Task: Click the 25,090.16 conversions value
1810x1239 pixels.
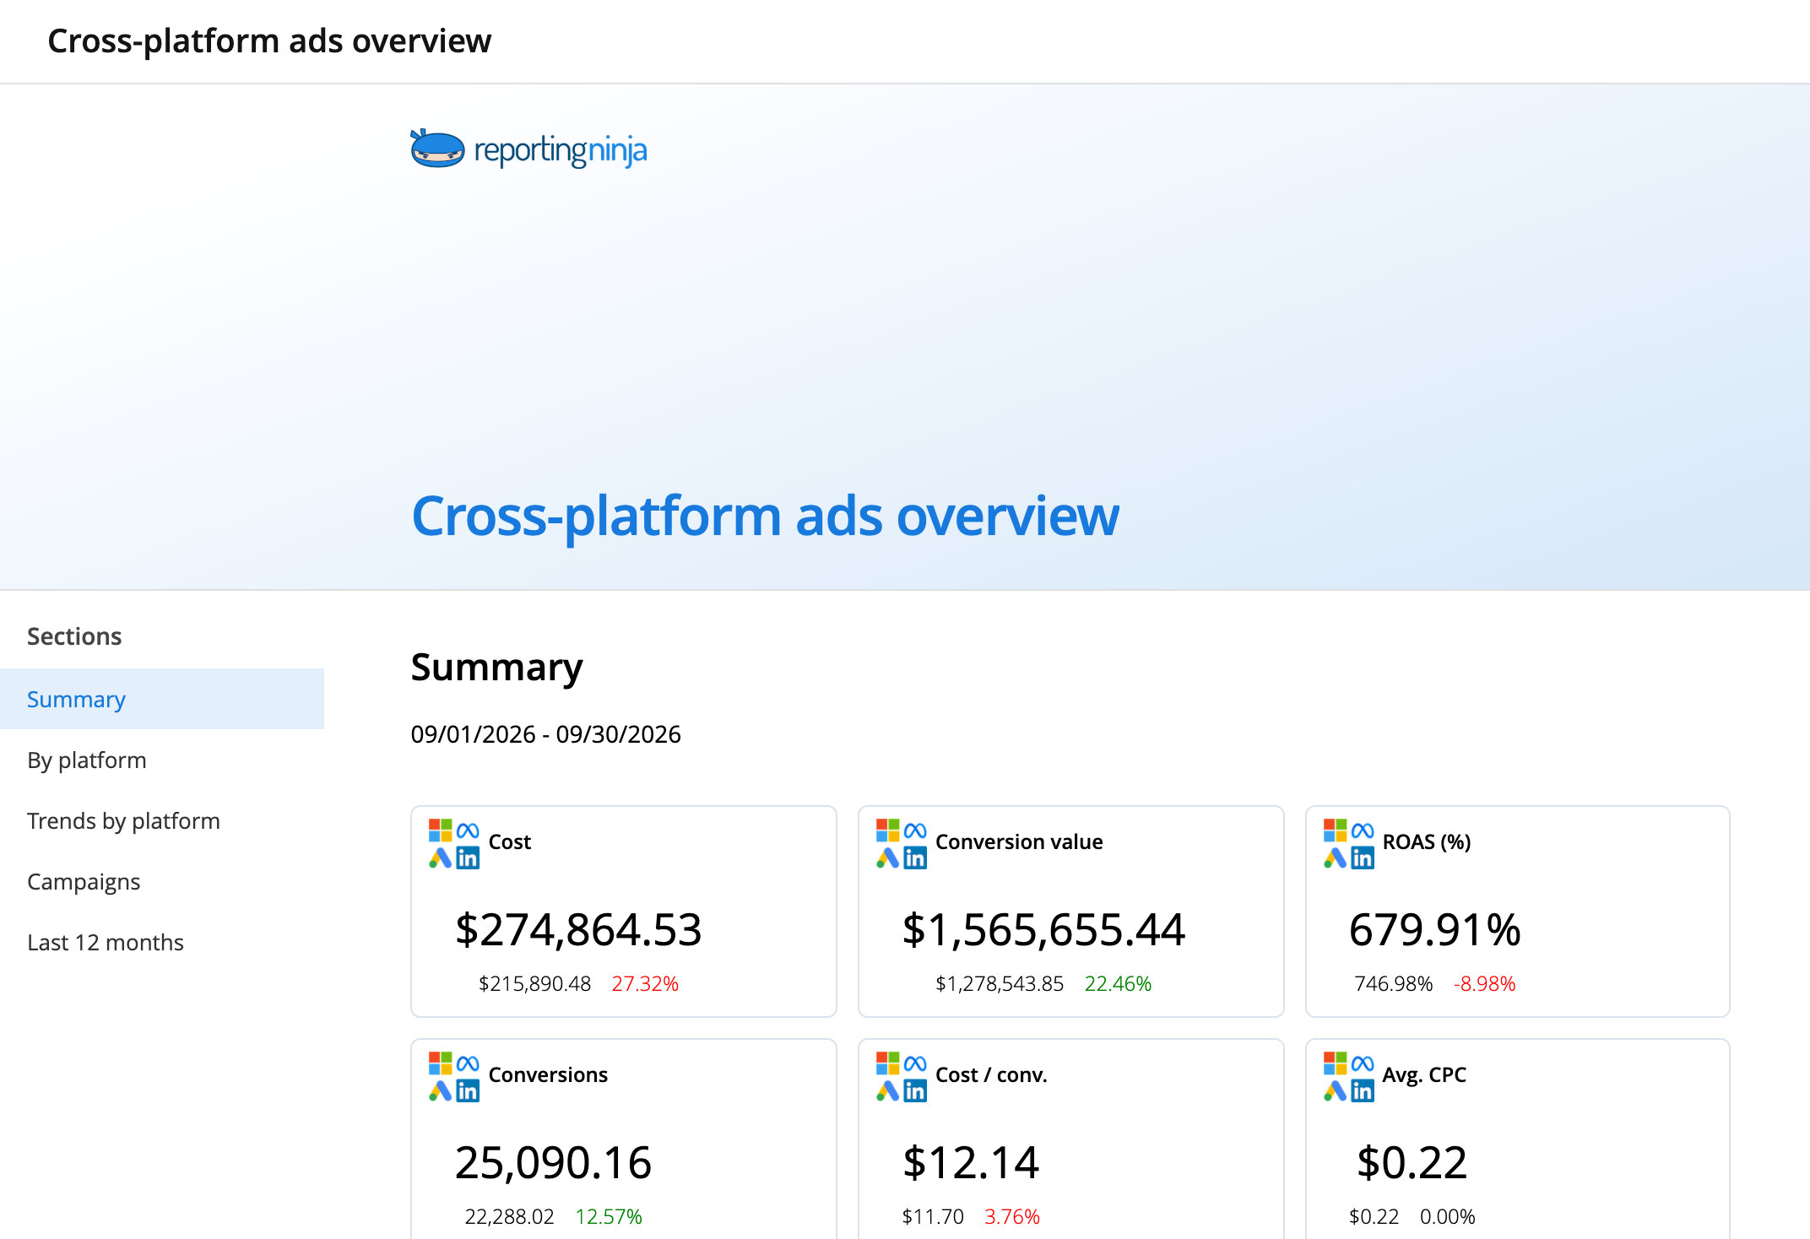Action: 553,1162
